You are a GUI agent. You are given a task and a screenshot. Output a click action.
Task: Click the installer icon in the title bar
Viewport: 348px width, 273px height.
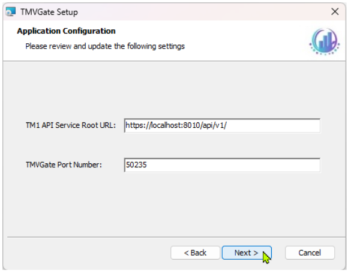coord(10,11)
